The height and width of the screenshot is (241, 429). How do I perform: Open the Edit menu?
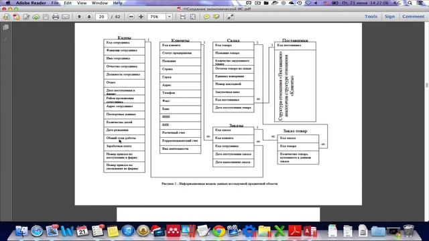tap(68, 3)
